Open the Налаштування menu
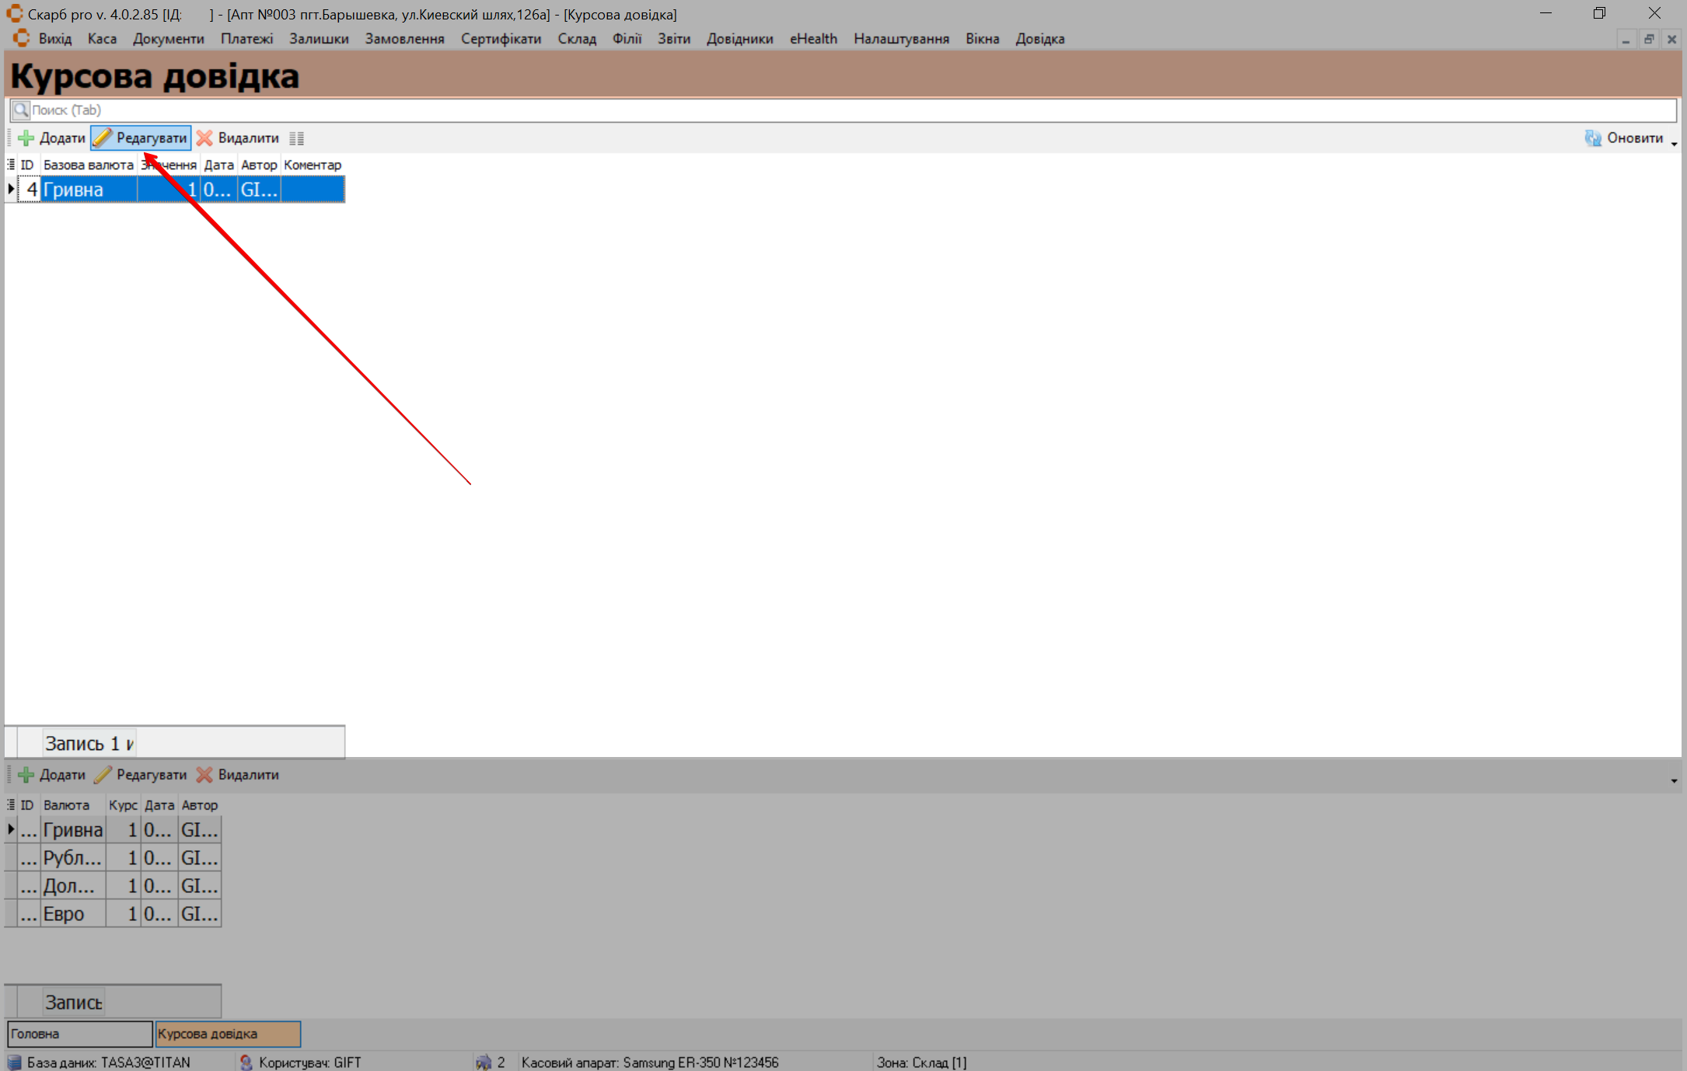The height and width of the screenshot is (1071, 1687). pos(901,39)
